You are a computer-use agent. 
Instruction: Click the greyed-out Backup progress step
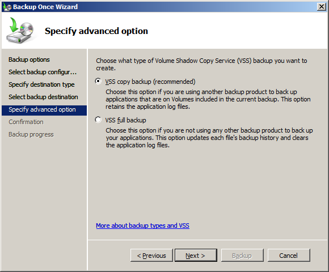tap(31, 134)
